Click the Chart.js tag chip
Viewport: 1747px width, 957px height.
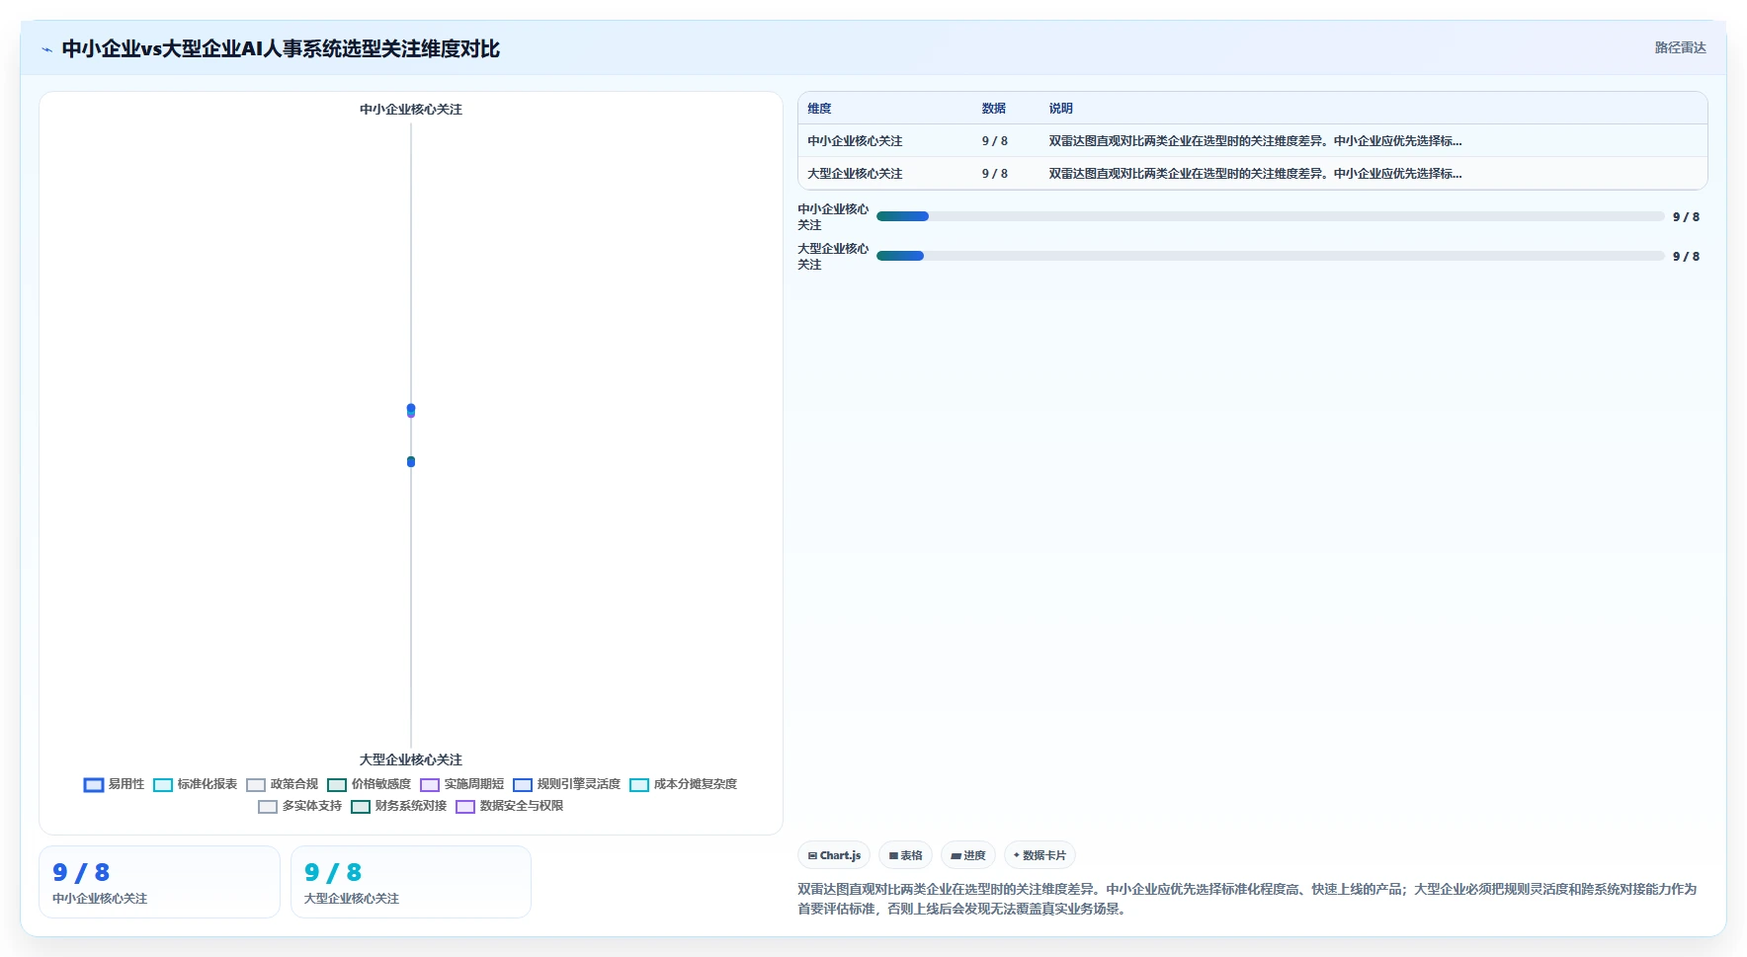click(x=834, y=855)
